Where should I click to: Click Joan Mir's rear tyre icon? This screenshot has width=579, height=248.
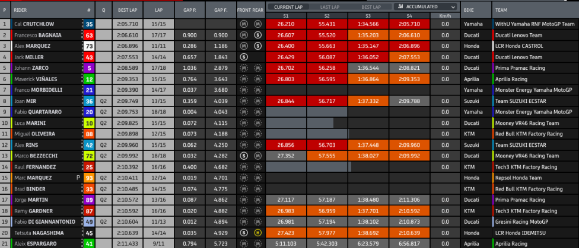click(257, 101)
